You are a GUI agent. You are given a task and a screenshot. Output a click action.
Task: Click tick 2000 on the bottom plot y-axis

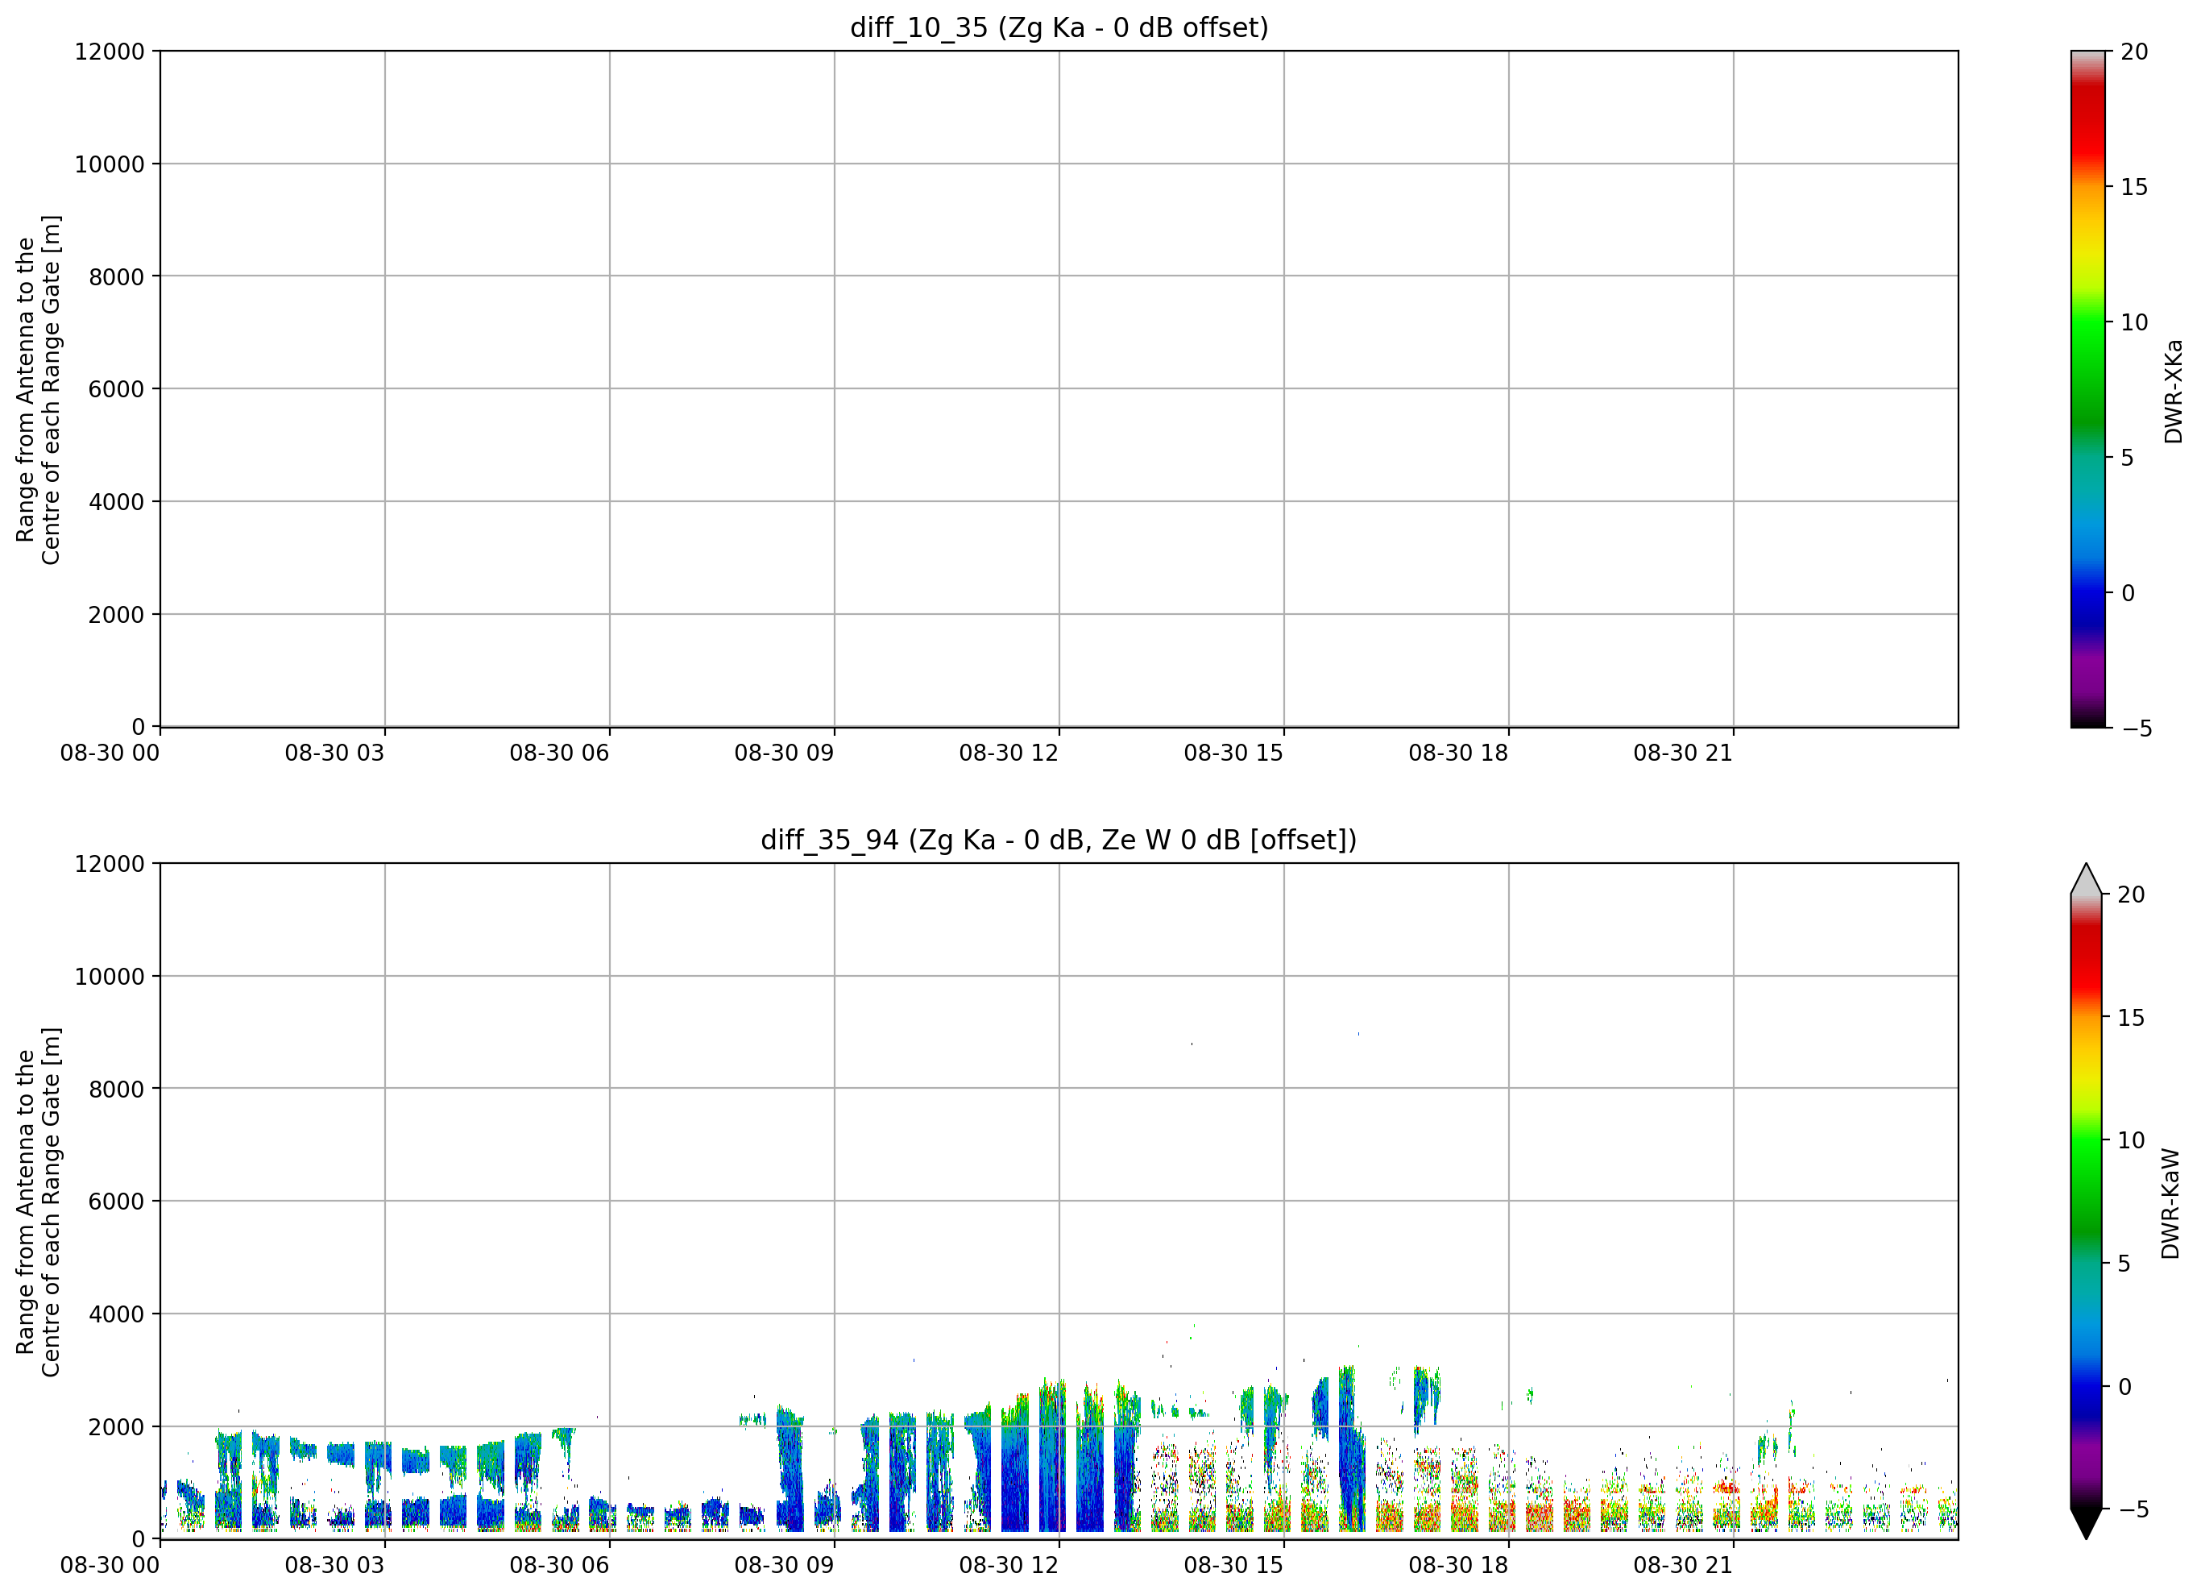[x=117, y=1427]
